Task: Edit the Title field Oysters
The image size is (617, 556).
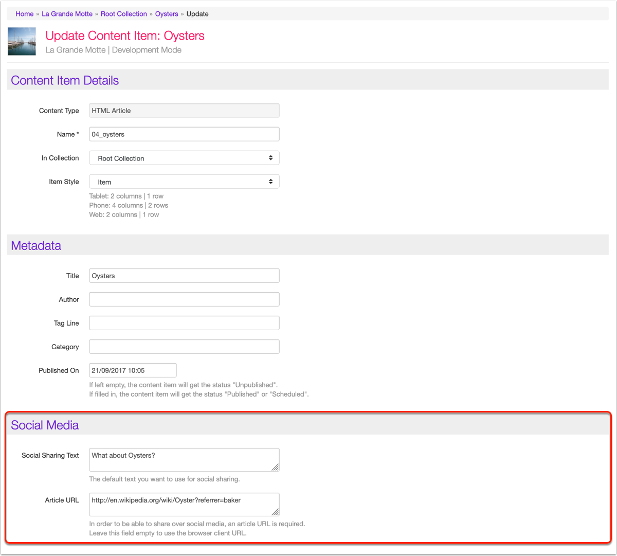Action: point(184,276)
